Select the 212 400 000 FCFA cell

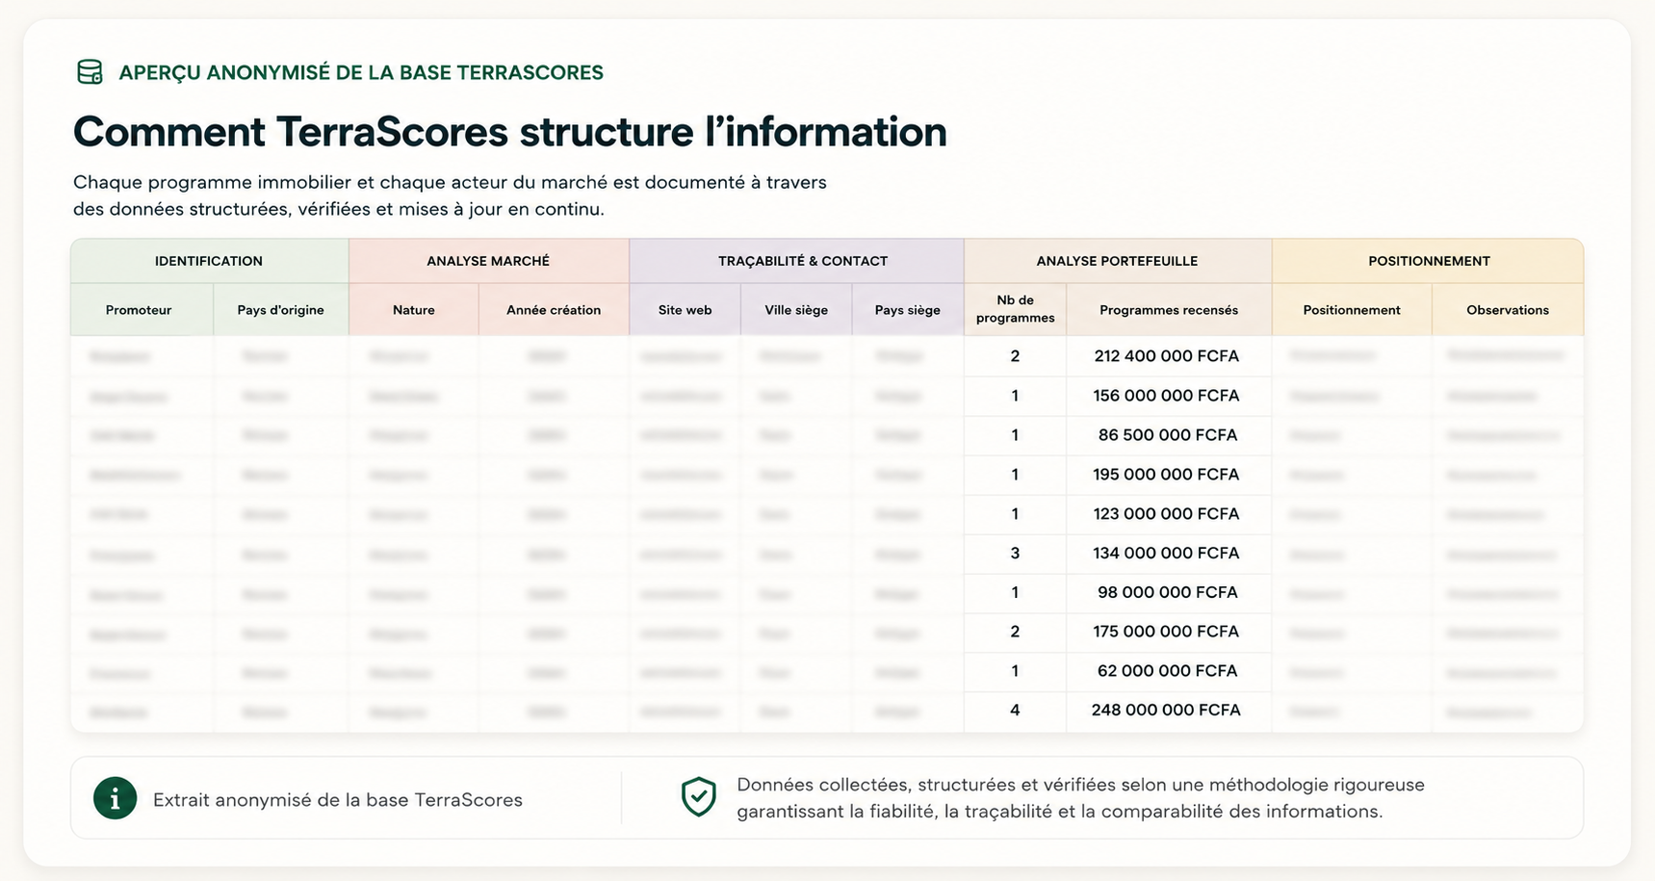pos(1167,356)
